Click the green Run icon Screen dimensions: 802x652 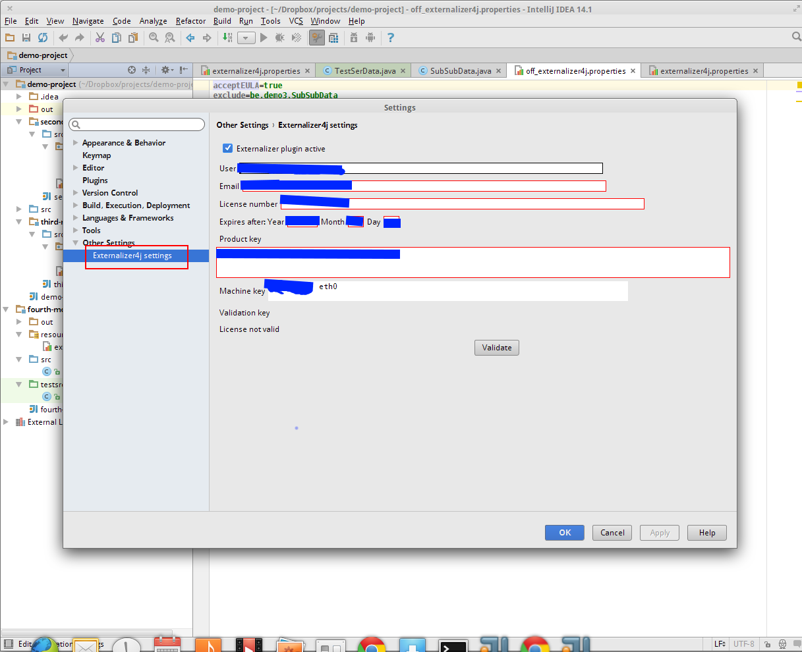point(264,38)
